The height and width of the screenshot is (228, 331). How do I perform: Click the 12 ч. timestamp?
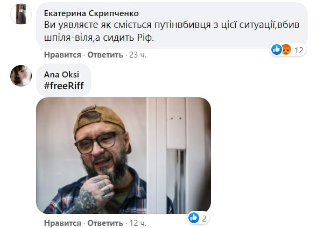(138, 223)
